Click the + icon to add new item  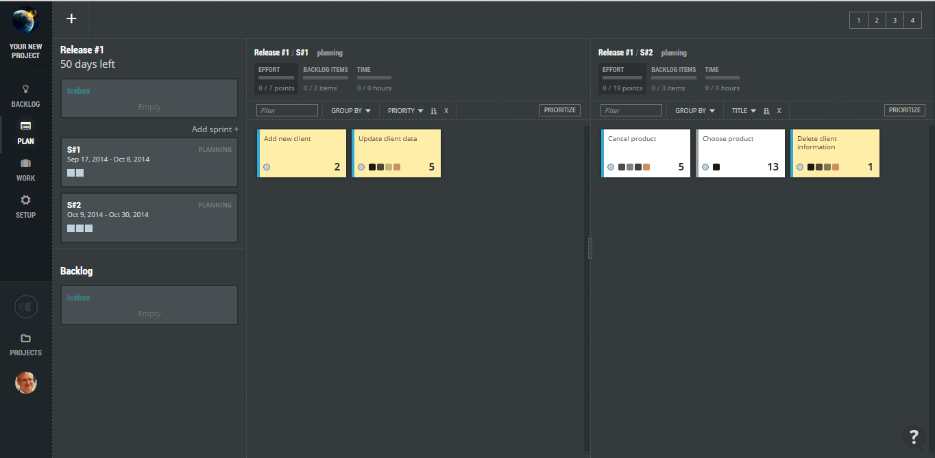pyautogui.click(x=71, y=19)
